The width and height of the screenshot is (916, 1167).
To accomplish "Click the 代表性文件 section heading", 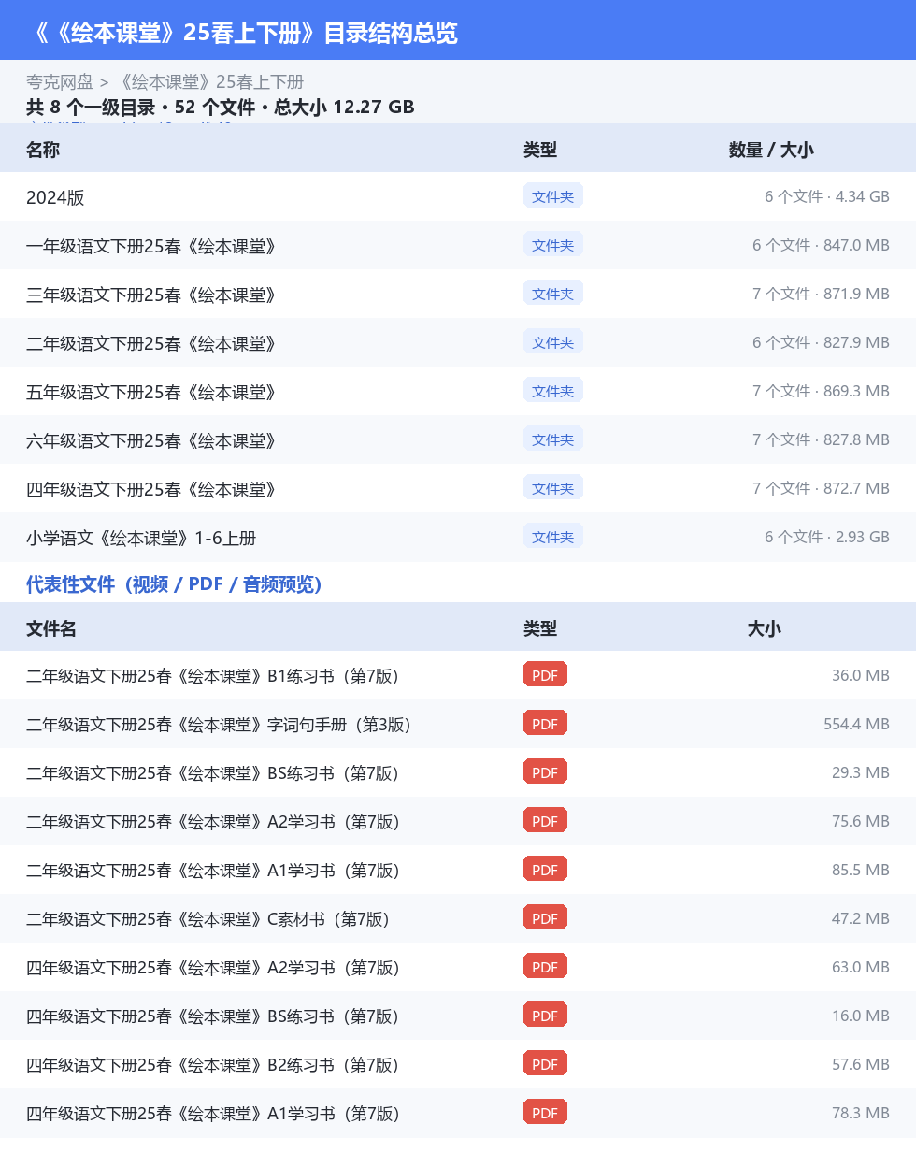I will tap(174, 584).
